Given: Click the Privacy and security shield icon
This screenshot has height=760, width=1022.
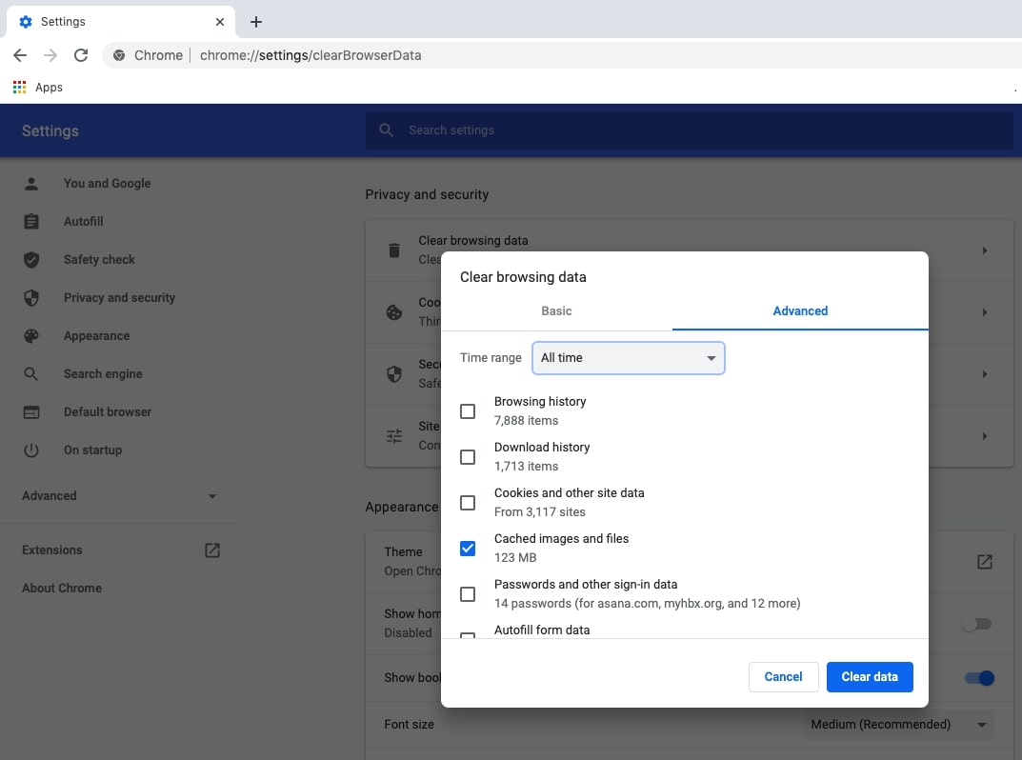Looking at the screenshot, I should click(31, 298).
